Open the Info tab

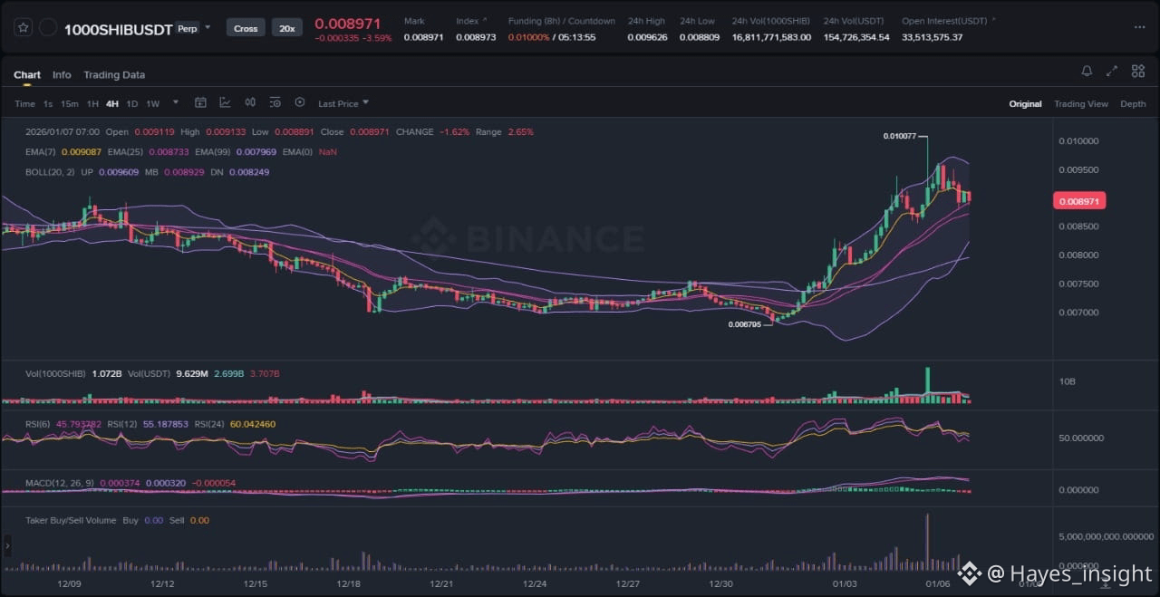click(62, 74)
